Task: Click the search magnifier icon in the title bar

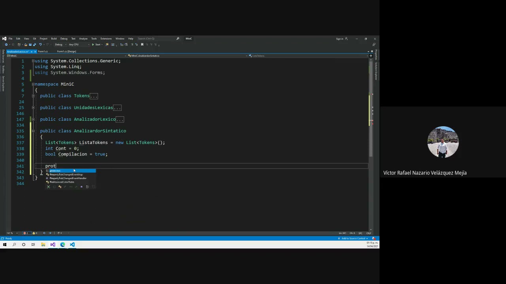Action: click(178, 39)
